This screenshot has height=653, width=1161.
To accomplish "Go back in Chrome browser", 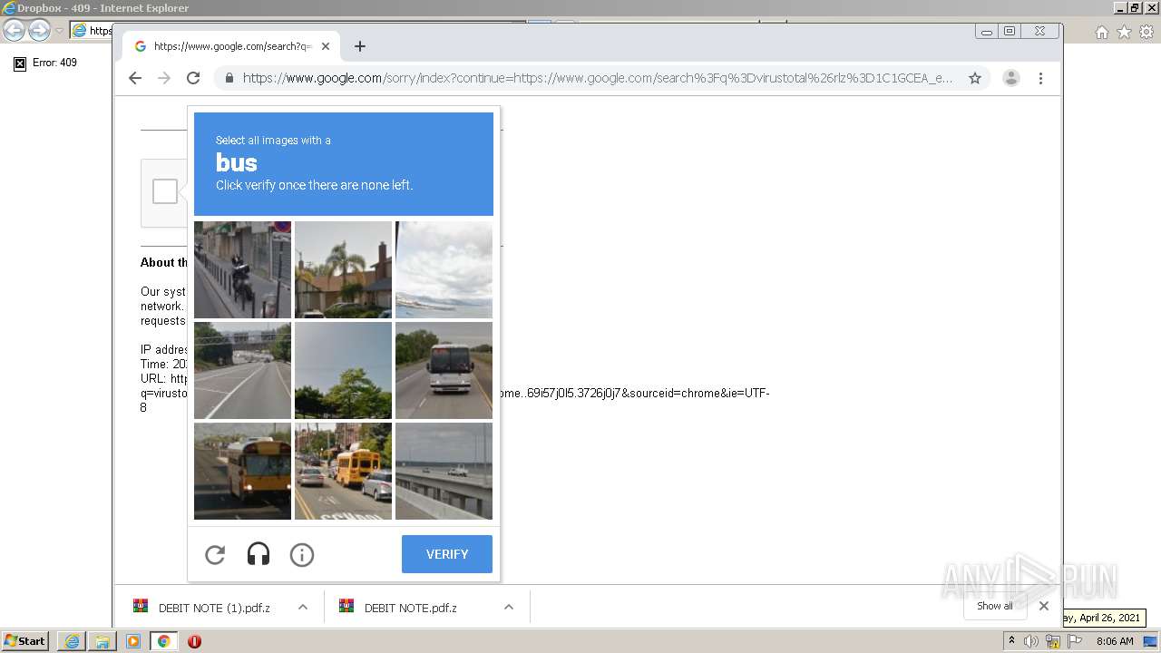I will click(x=135, y=78).
